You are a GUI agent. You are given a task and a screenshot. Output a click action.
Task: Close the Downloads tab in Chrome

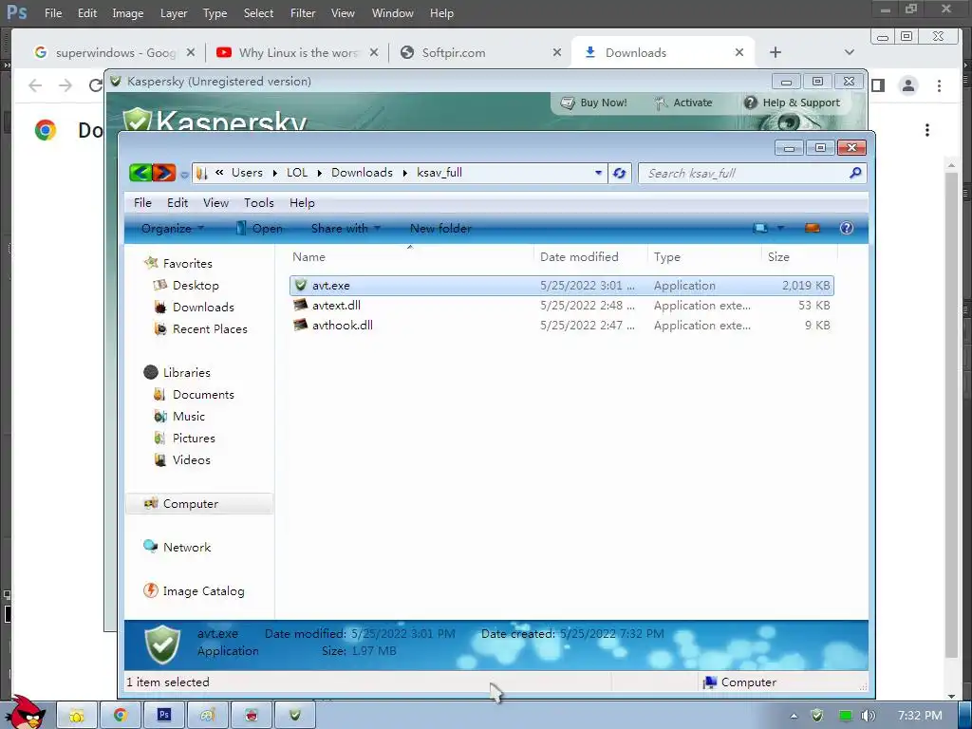738,53
